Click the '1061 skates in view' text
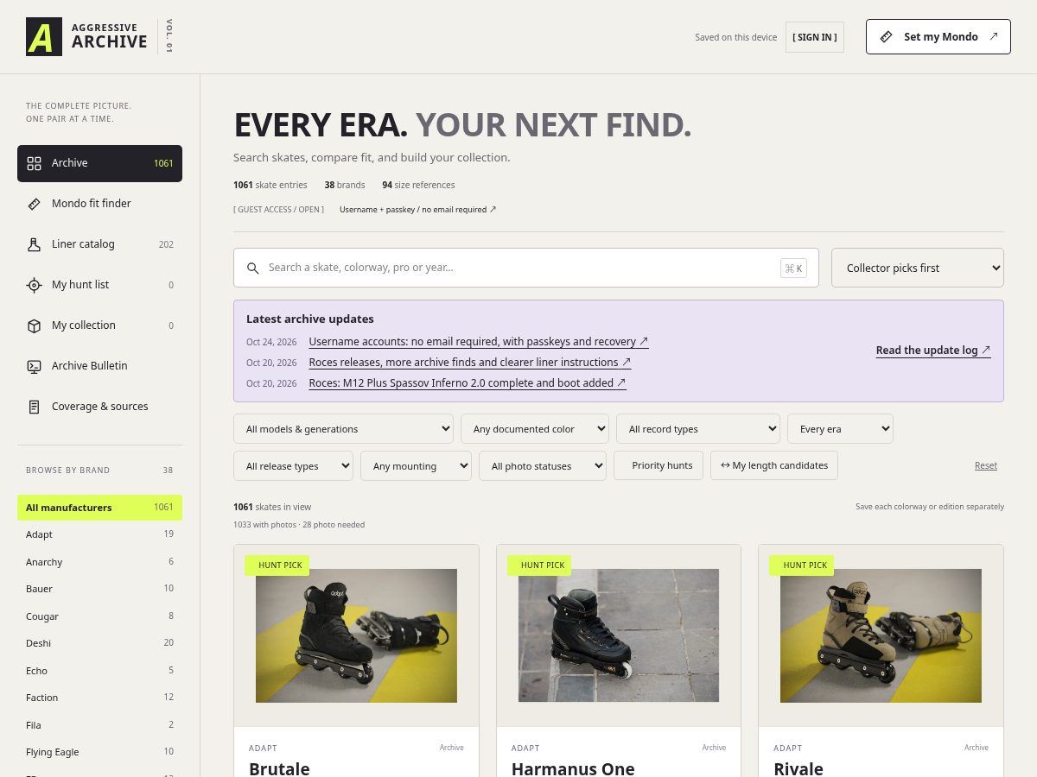Screen dimensions: 1037x777 (272, 507)
